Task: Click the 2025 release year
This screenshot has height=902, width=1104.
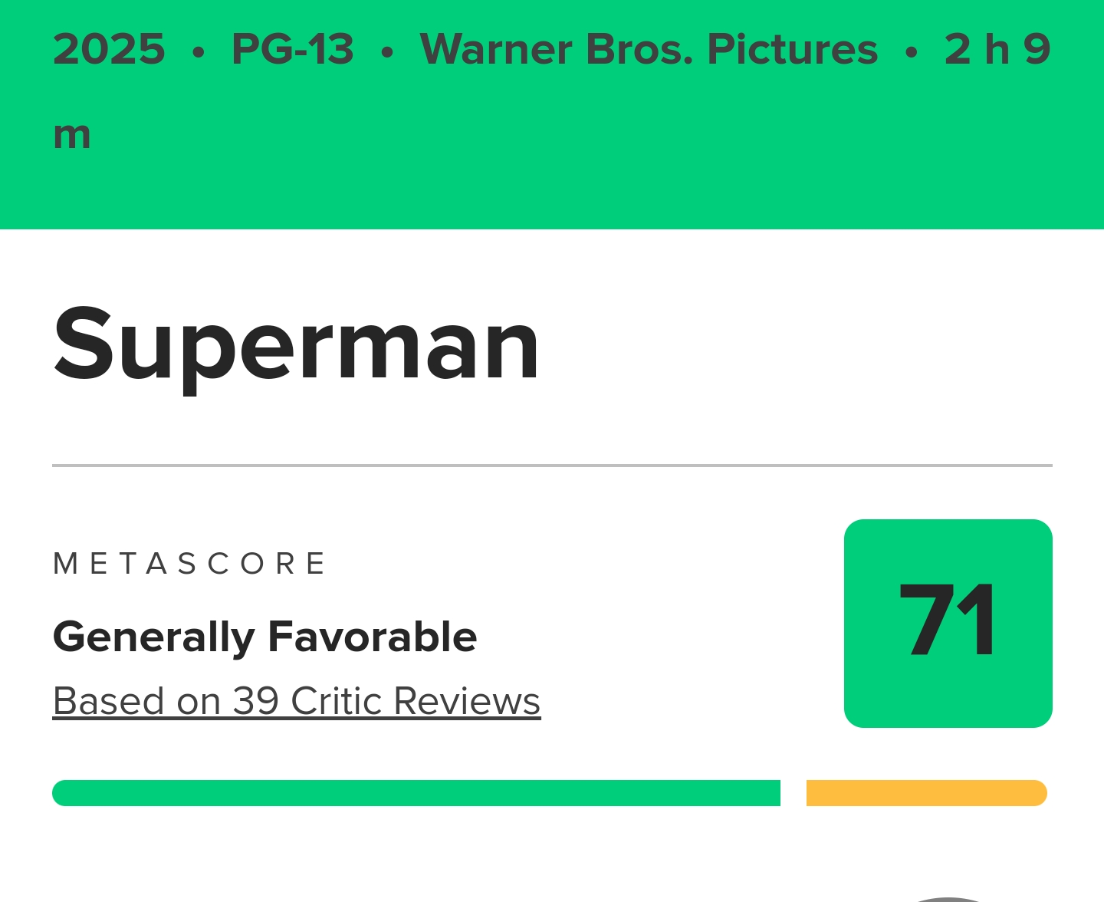Action: tap(109, 49)
